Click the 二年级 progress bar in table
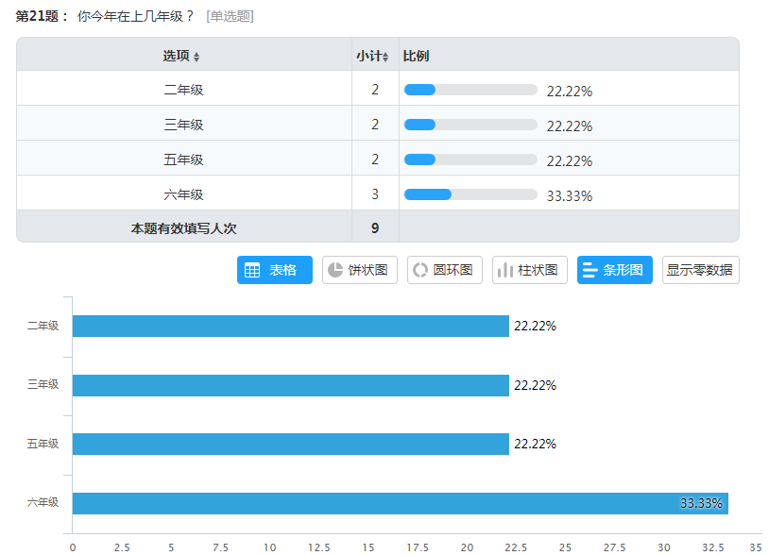The width and height of the screenshot is (769, 555). pos(470,90)
